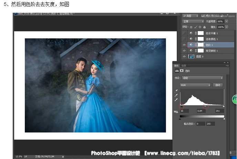Click the output white slider handle
237x159 pixels.
coord(224,119)
